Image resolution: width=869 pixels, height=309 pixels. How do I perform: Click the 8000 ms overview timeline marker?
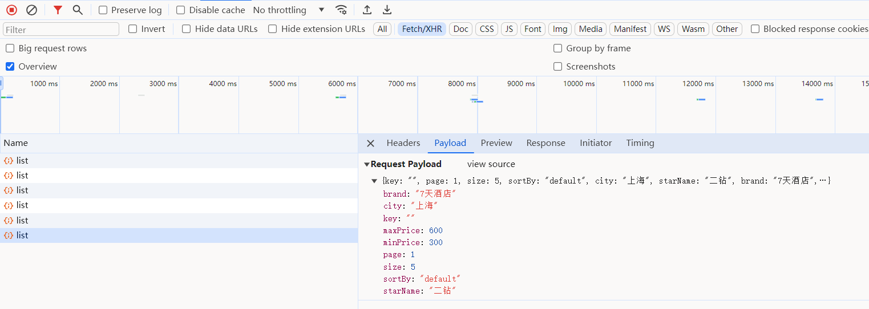pos(462,84)
